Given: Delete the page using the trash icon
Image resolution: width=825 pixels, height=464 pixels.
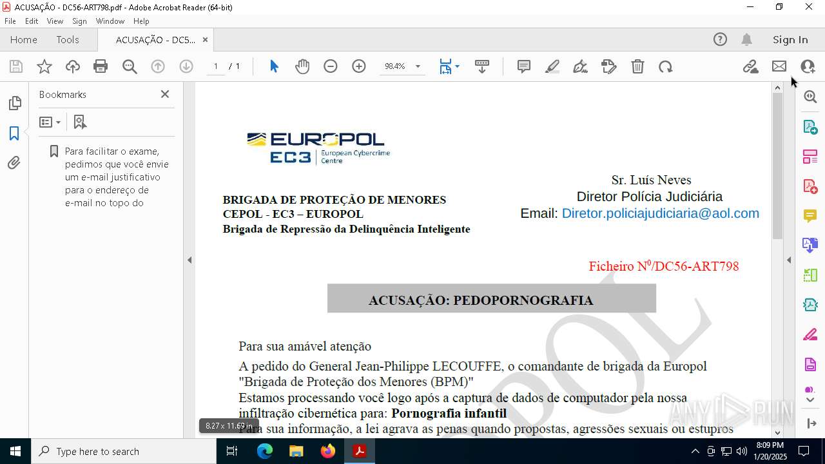Looking at the screenshot, I should coord(637,66).
